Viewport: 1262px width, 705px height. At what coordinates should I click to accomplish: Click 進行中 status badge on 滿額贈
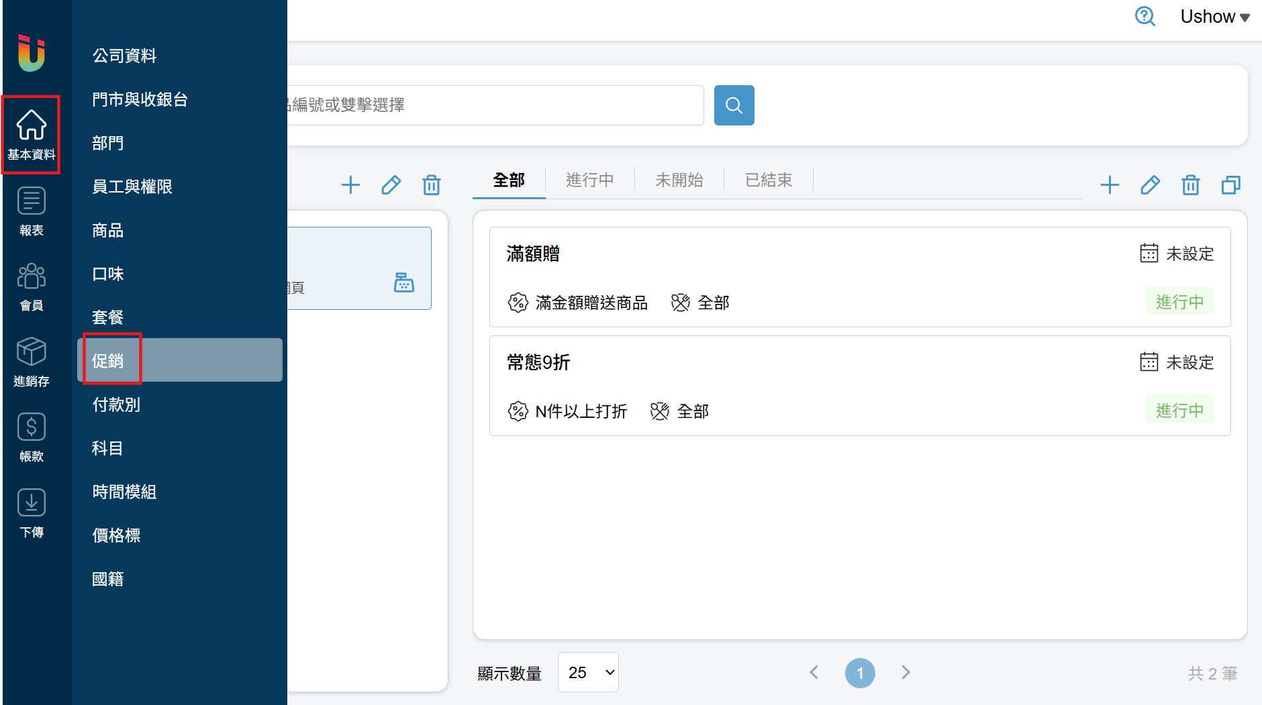point(1180,302)
